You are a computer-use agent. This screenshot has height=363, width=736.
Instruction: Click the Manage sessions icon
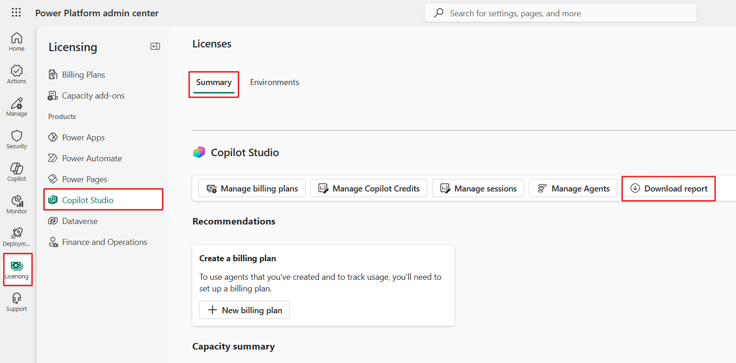point(445,188)
